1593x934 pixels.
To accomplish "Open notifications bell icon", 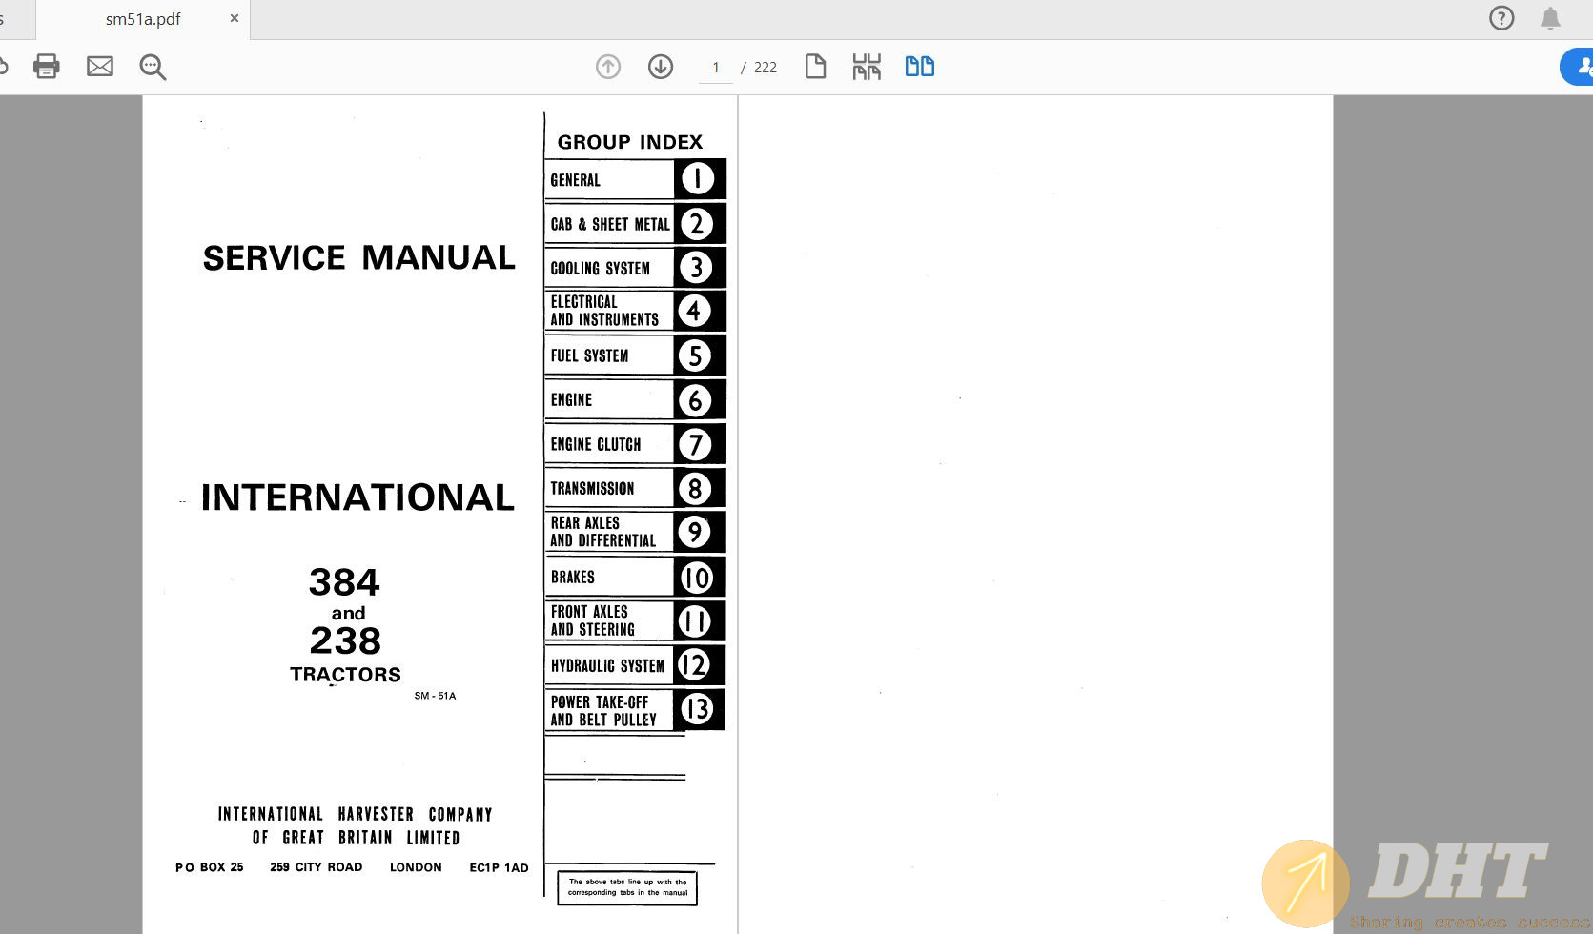I will [x=1550, y=18].
